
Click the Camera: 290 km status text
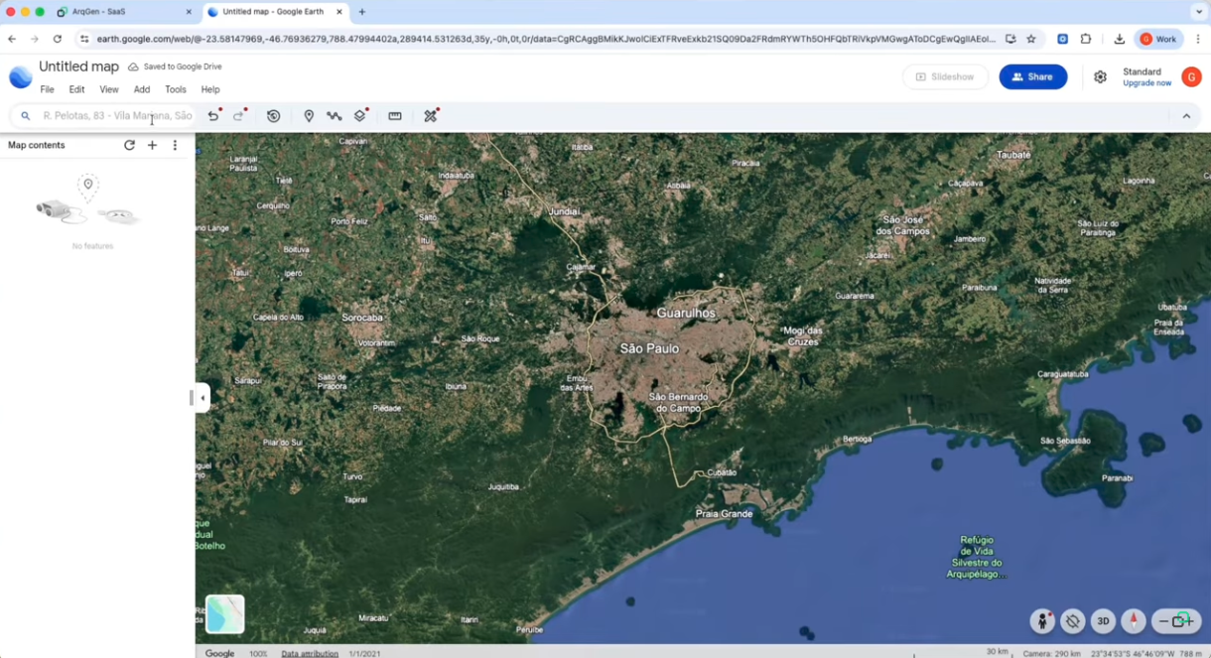[1050, 653]
